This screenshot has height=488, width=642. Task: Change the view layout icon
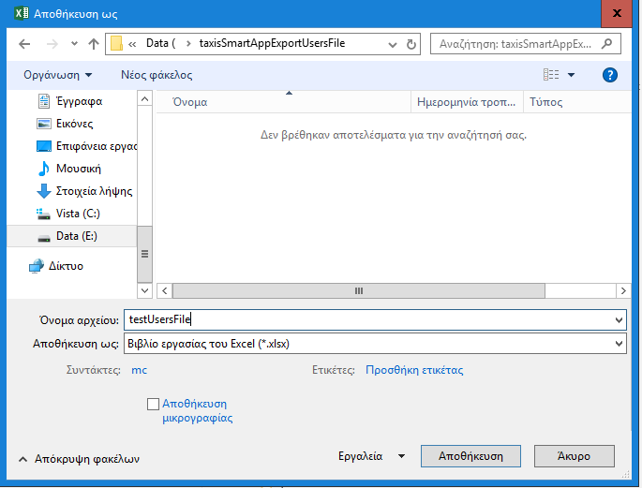(x=551, y=75)
